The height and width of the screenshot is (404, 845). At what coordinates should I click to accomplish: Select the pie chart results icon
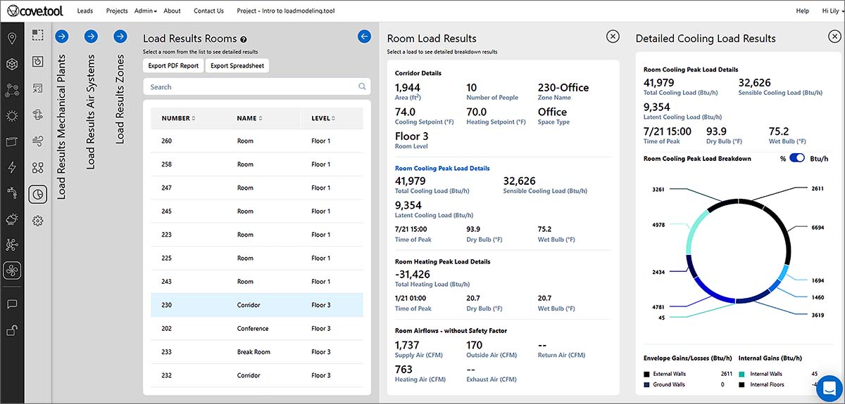pyautogui.click(x=38, y=194)
